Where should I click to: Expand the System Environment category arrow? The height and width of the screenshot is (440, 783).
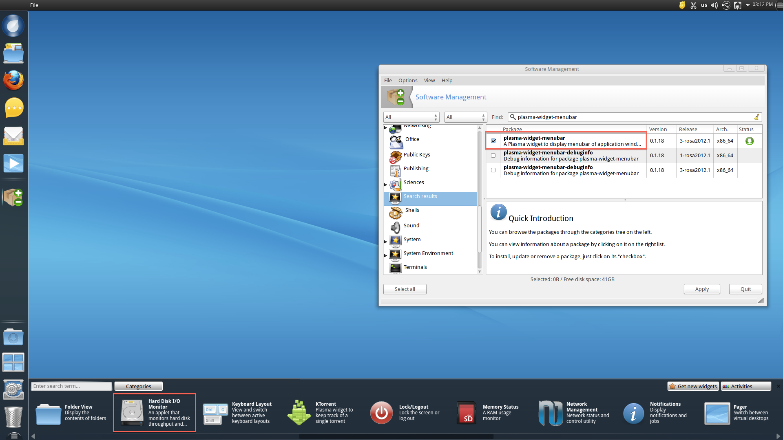pos(386,255)
